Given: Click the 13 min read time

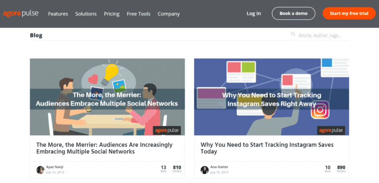Looking at the screenshot, I should click(163, 169).
